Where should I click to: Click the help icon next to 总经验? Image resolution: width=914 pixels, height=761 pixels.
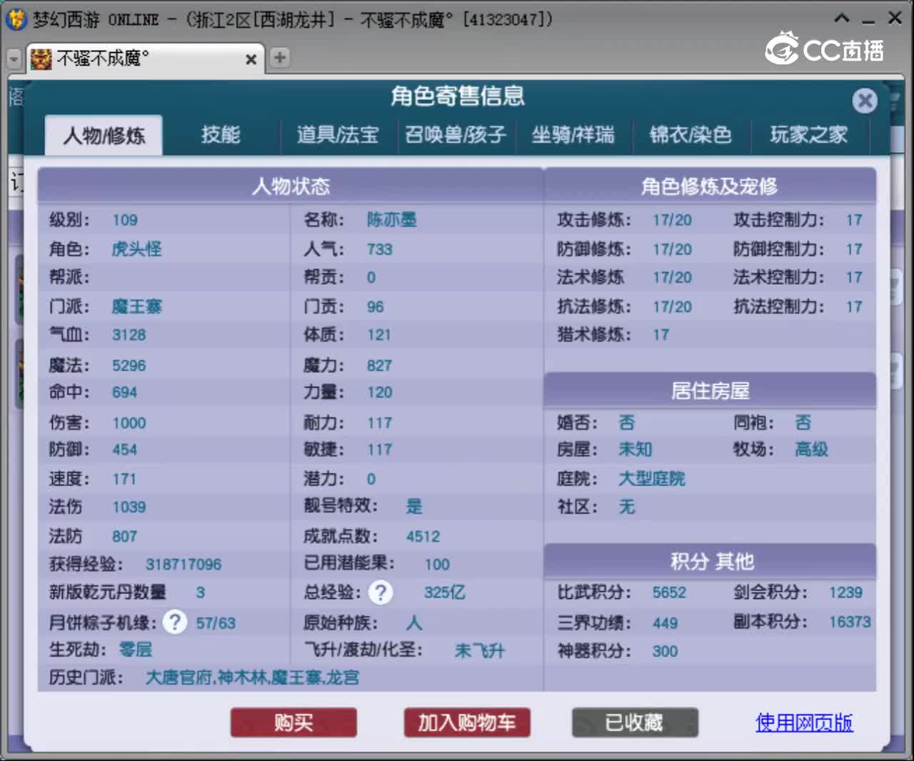(x=381, y=592)
